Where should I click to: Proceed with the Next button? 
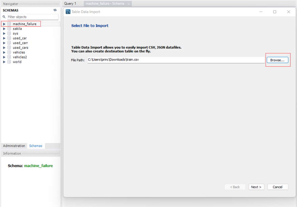coord(256,187)
